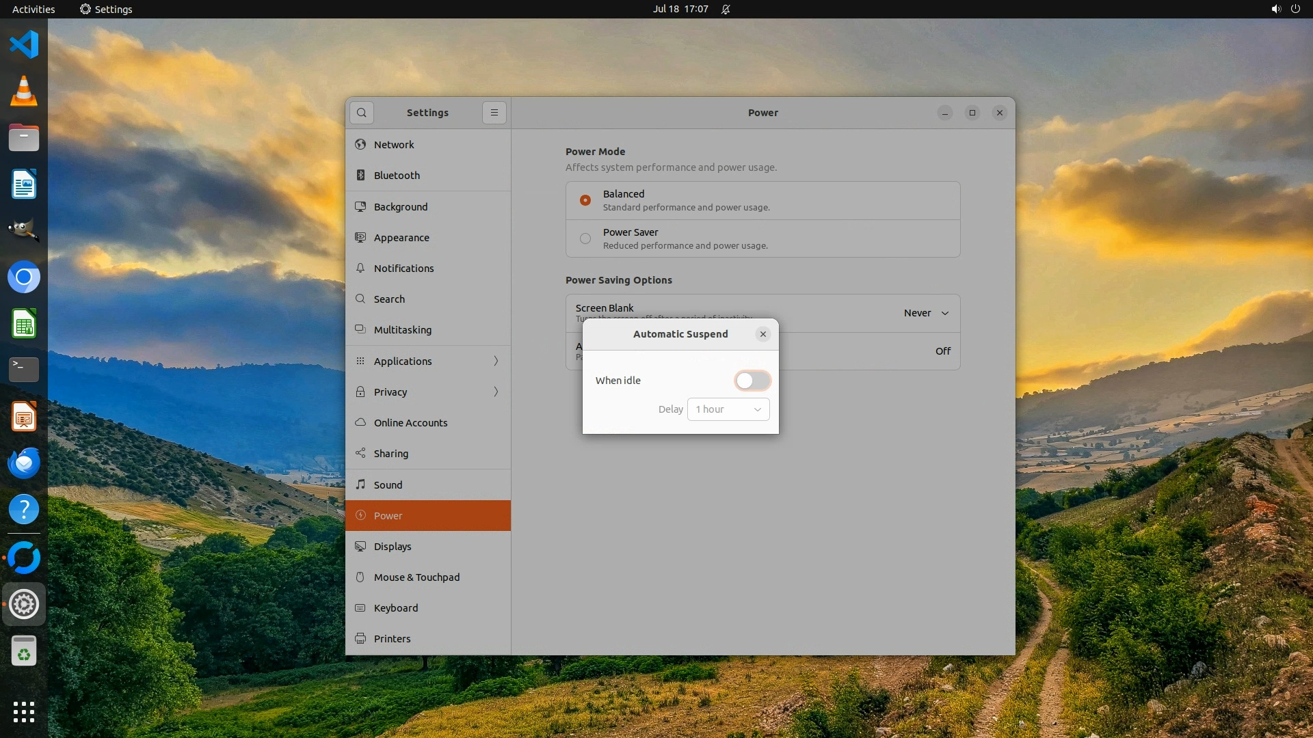
Task: Select the Balanced power mode radio
Action: [x=585, y=200]
